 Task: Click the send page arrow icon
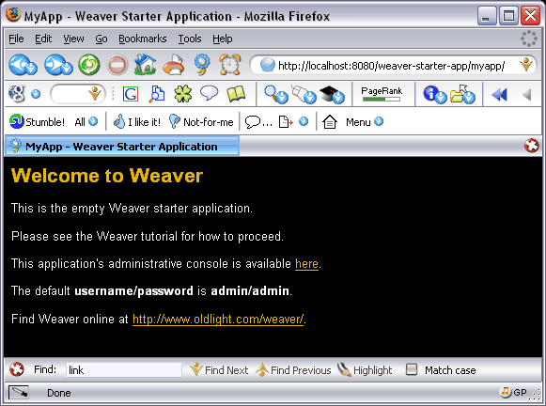tap(286, 122)
